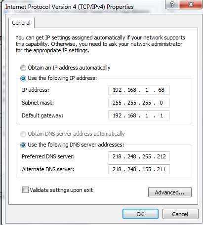Choose Use the following DNS server addresses
Image resolution: width=203 pixels, height=225 pixels.
(23, 145)
